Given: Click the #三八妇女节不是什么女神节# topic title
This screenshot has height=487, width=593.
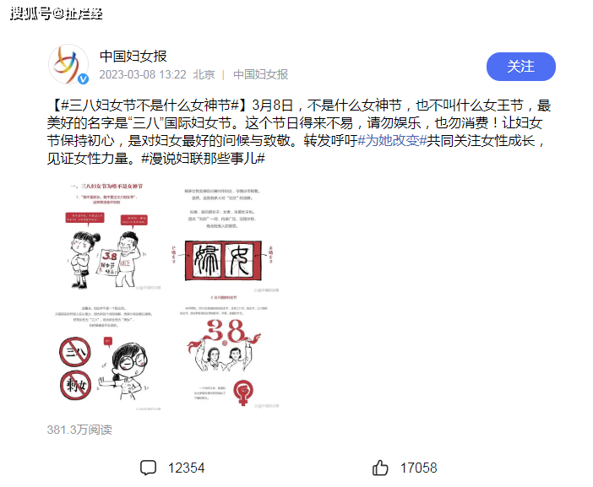Looking at the screenshot, I should 150,105.
